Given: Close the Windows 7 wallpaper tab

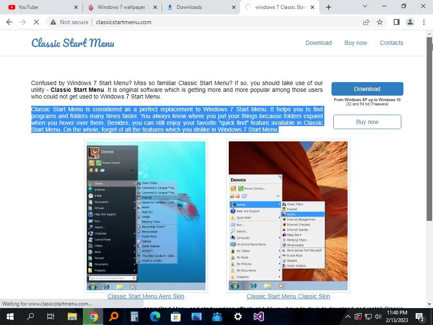Looking at the screenshot, I should 155,7.
